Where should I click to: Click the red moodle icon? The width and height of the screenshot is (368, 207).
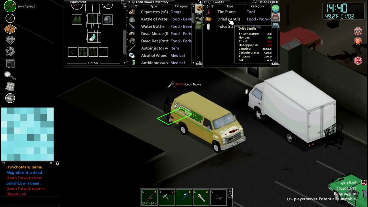pyautogui.click(x=358, y=61)
